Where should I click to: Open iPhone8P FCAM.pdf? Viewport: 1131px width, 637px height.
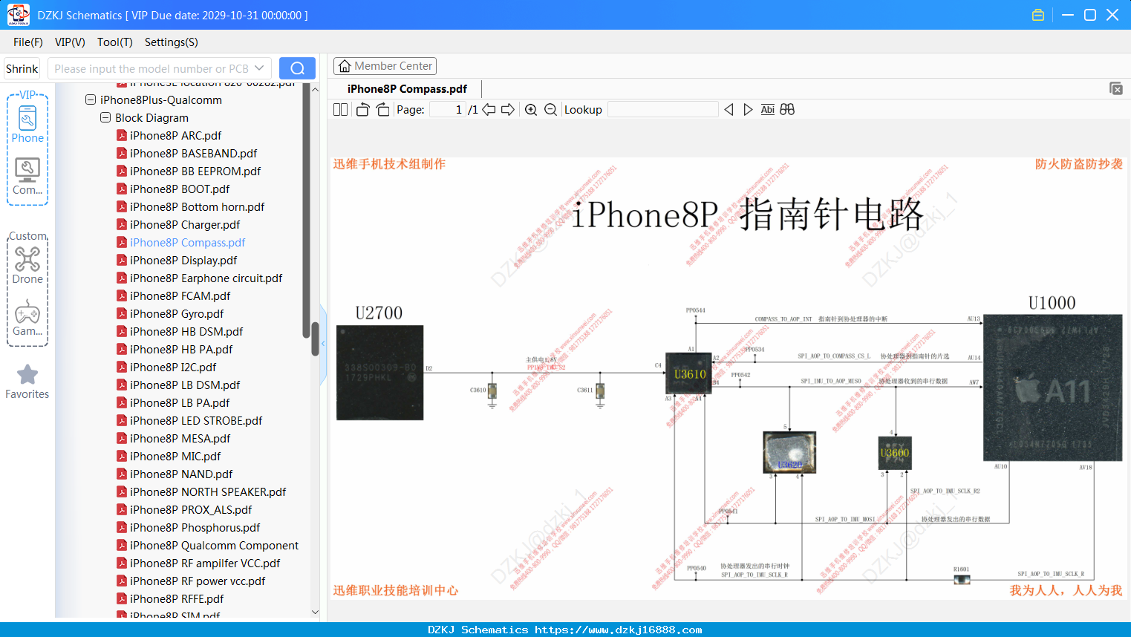pos(180,296)
